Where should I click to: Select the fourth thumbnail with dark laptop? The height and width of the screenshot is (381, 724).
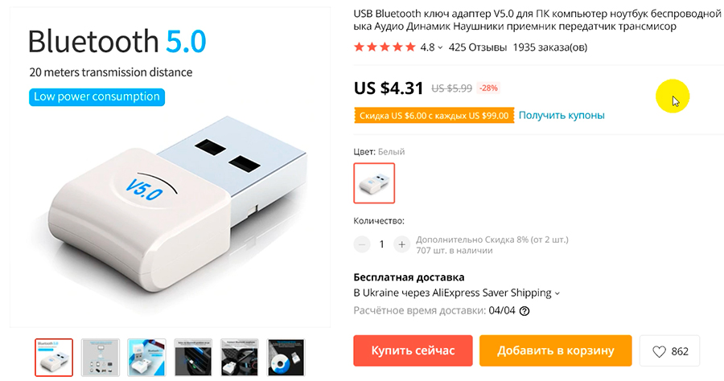[193, 358]
